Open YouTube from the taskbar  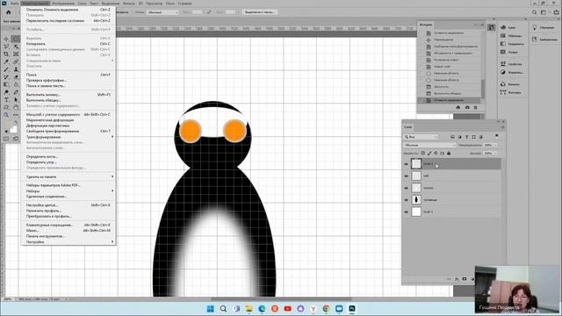pyautogui.click(x=287, y=308)
